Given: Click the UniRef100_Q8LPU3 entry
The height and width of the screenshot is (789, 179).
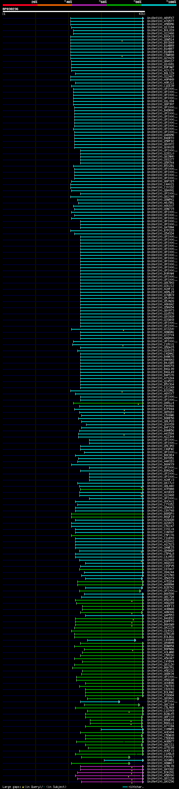Looking at the screenshot, I should [161, 421].
